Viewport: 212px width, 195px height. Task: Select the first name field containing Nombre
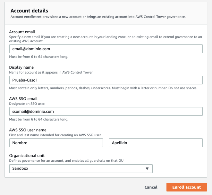[56, 143]
